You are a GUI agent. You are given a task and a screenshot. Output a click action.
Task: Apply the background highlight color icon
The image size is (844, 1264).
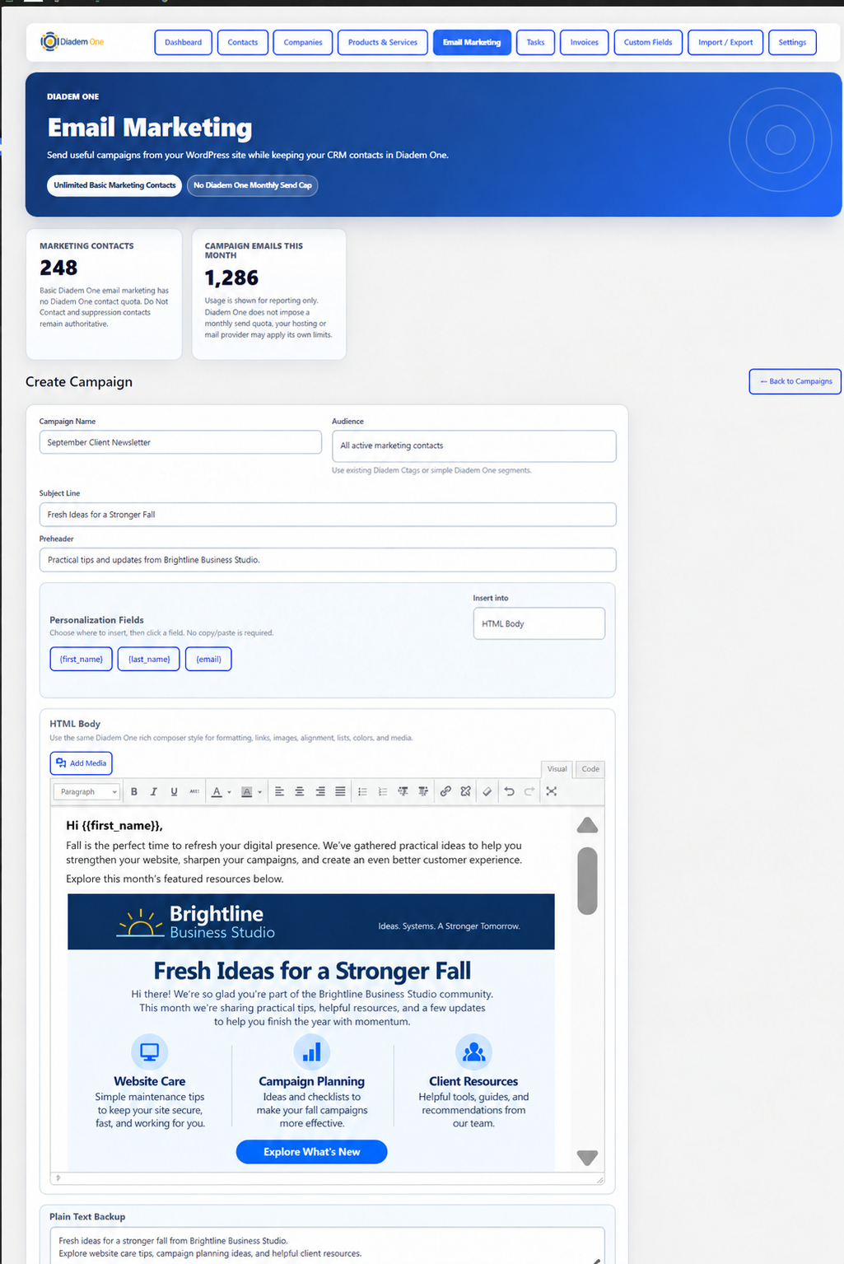click(247, 791)
